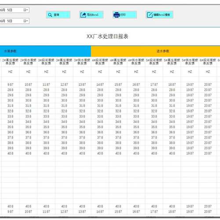
Task: Open the calendar dropdown of the upper date field
Action: point(26,10)
